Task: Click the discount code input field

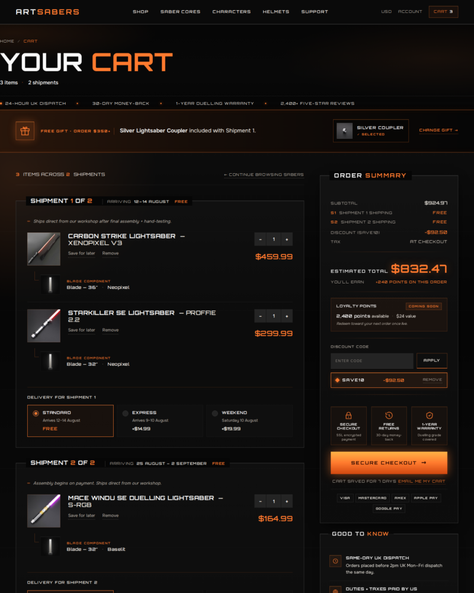Action: point(372,361)
